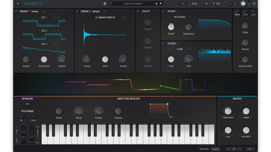The height and width of the screenshot is (152, 271).
Task: Disable Filter 1 power button
Action: pyautogui.click(x=164, y=11)
